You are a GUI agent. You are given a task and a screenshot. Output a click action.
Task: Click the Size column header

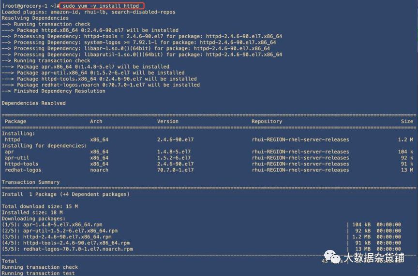coord(407,121)
